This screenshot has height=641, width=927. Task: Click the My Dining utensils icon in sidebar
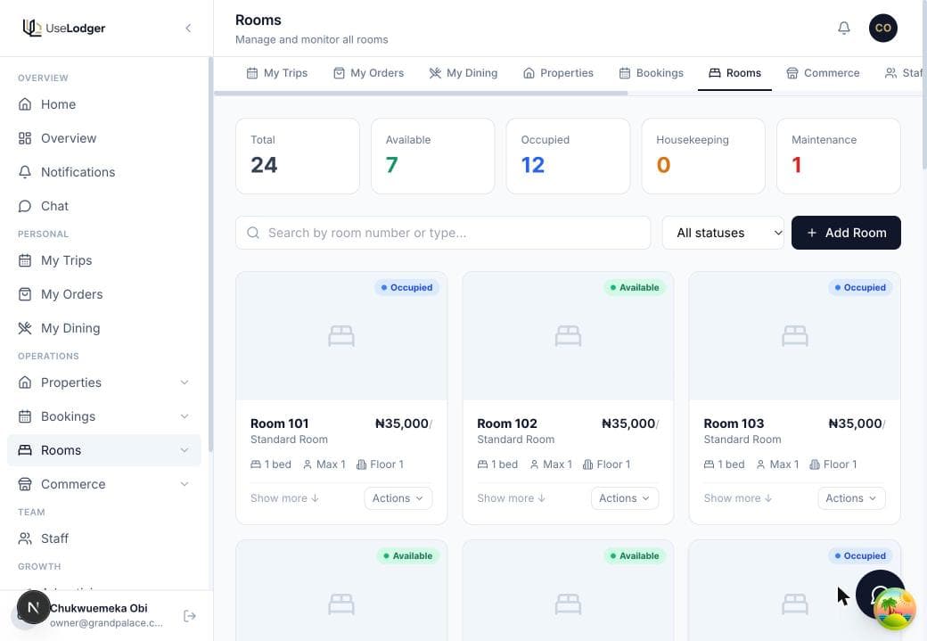(x=25, y=328)
